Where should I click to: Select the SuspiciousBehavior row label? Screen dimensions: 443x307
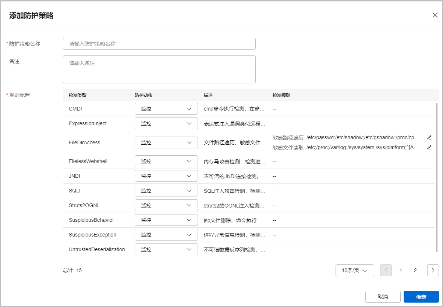(91, 220)
